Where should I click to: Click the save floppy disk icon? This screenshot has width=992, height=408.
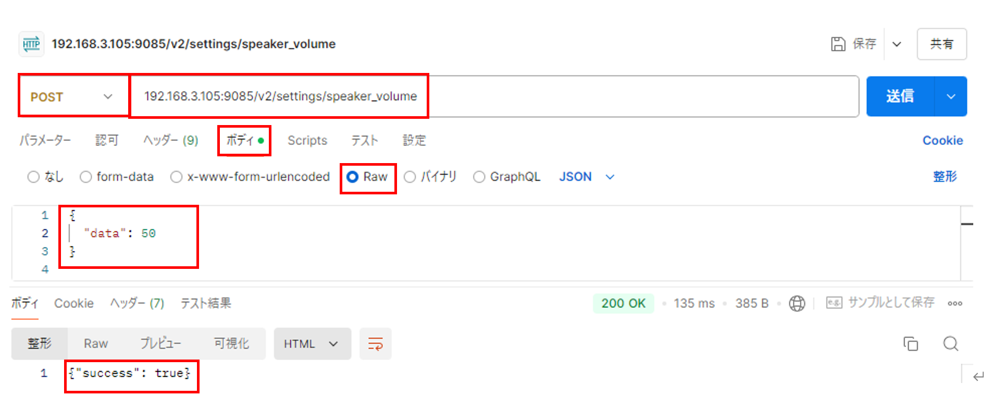pyautogui.click(x=838, y=44)
